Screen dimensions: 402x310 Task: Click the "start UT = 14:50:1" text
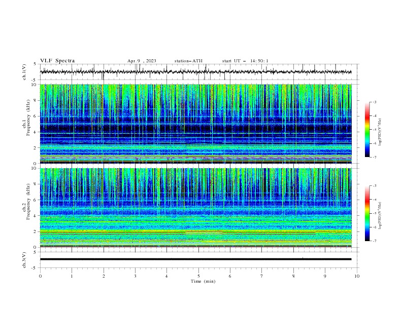click(x=245, y=61)
